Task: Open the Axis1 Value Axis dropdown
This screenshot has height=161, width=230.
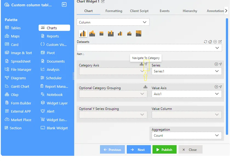Action: click(x=186, y=94)
